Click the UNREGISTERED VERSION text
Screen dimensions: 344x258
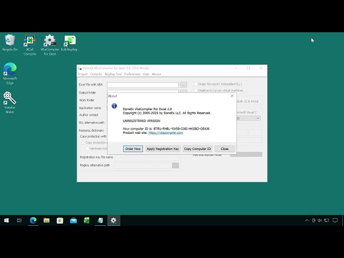coord(141,121)
